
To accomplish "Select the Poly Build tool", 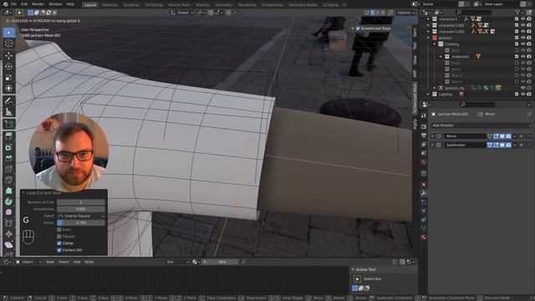I will [9, 191].
